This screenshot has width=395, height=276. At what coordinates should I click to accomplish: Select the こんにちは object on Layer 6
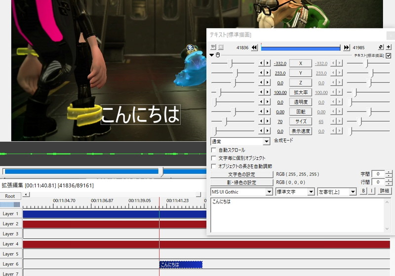(181, 265)
